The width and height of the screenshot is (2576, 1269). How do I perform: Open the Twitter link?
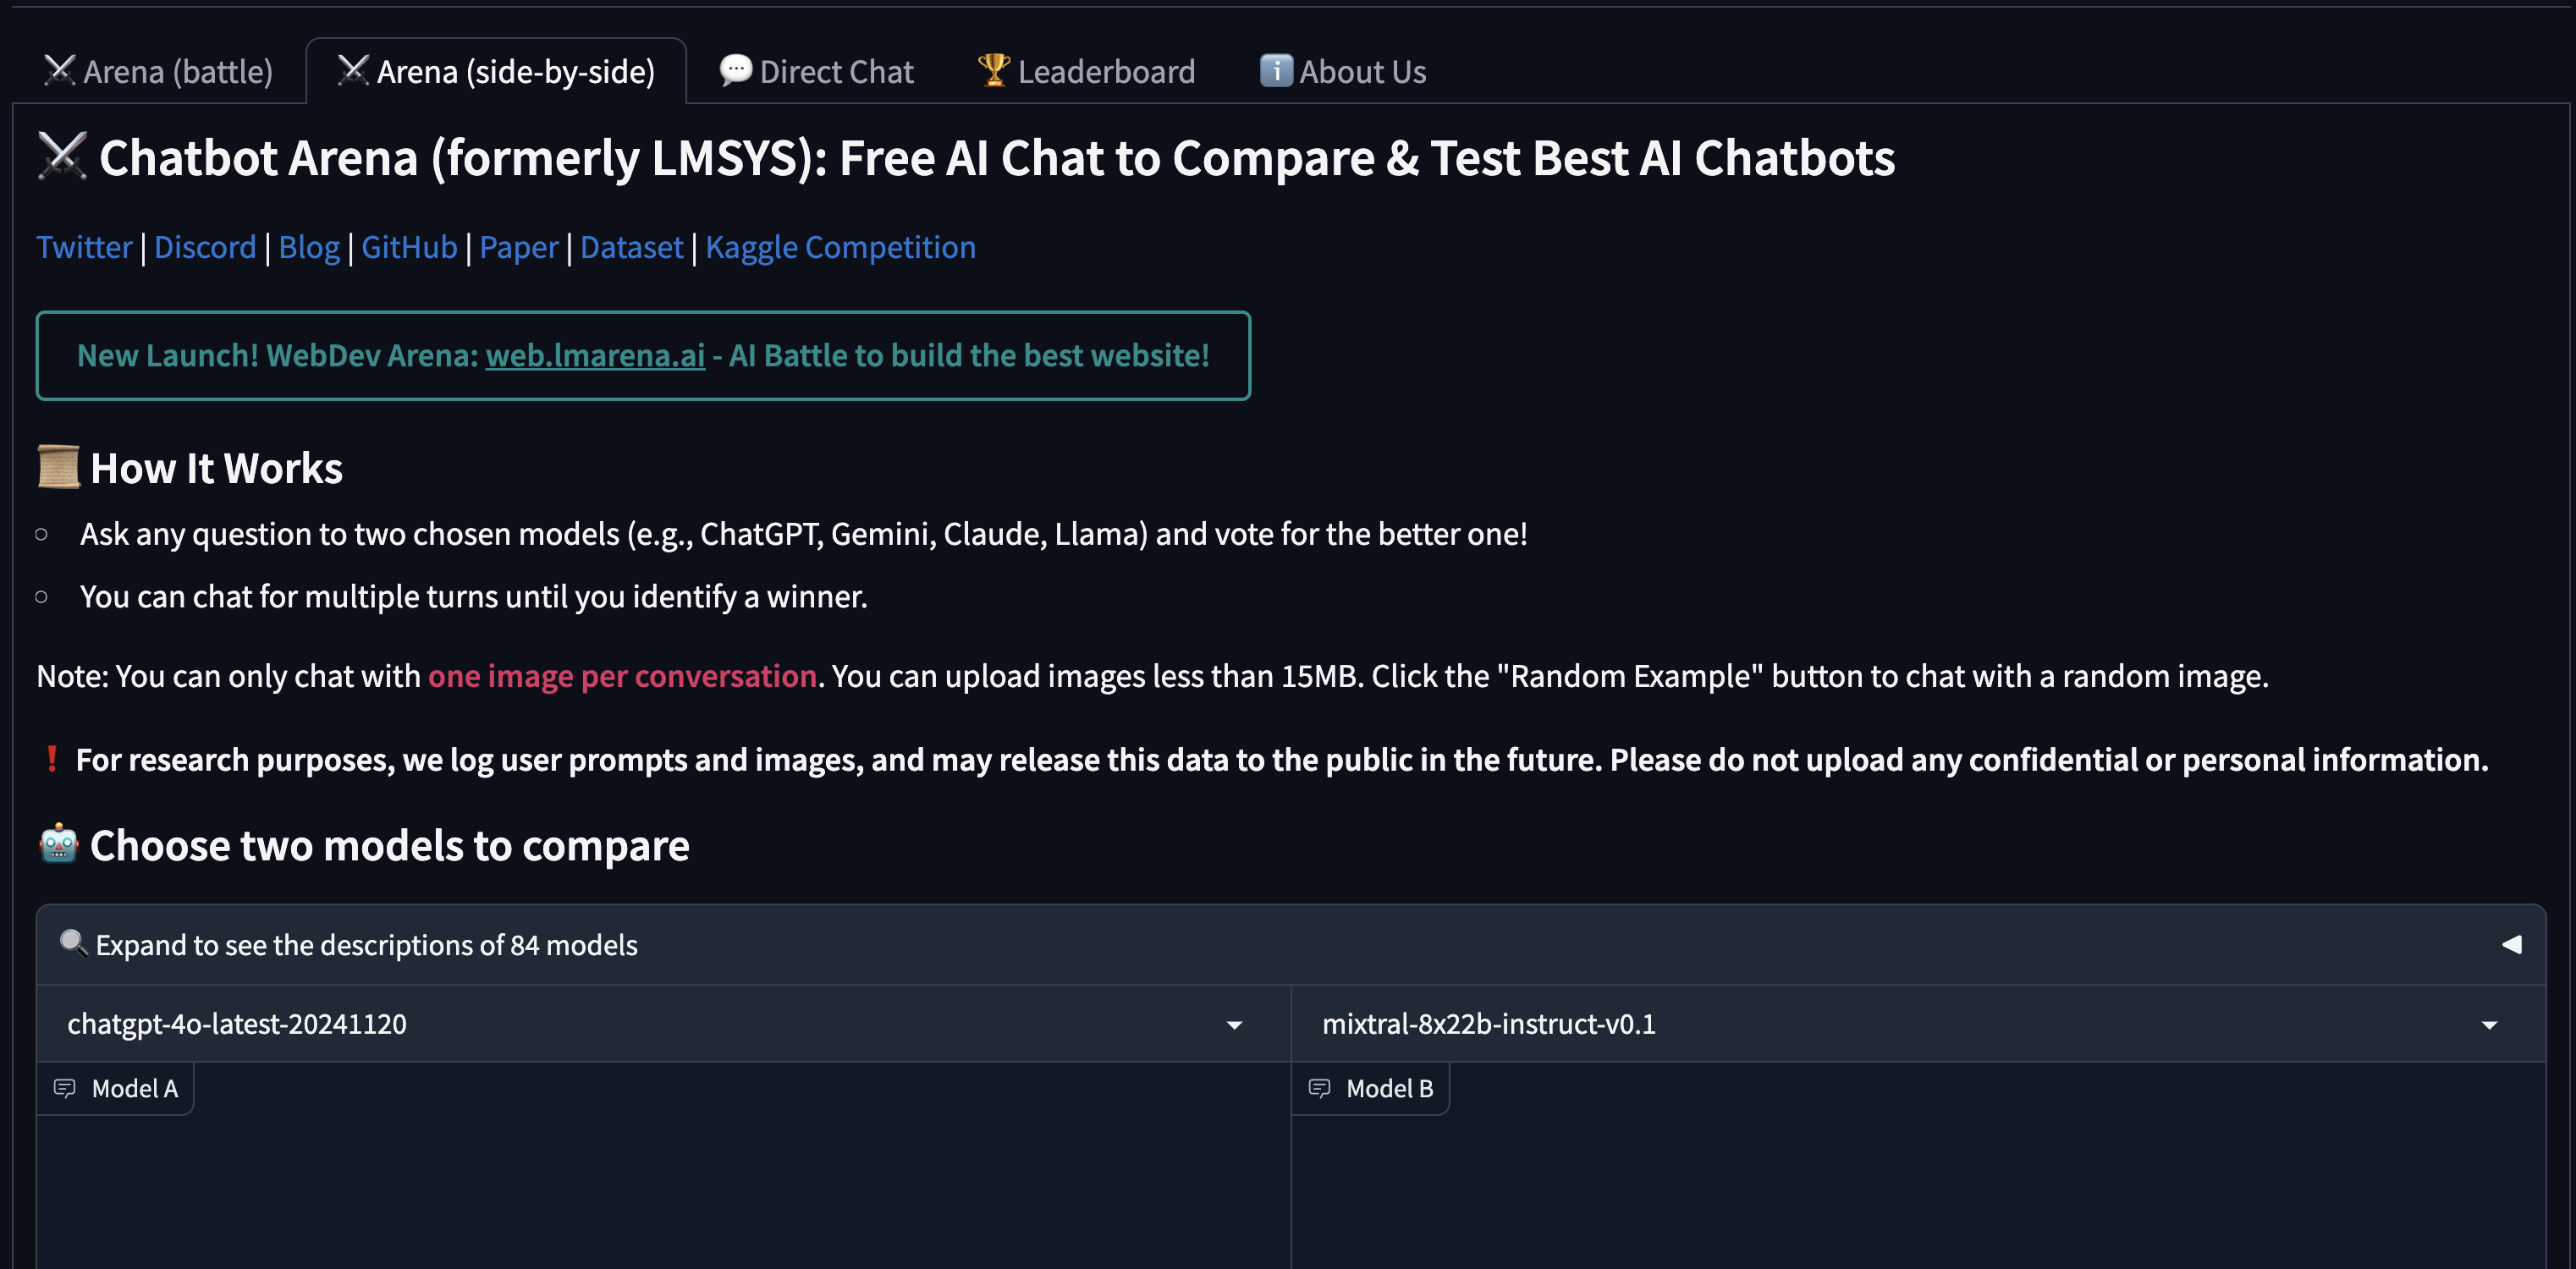pos(84,247)
